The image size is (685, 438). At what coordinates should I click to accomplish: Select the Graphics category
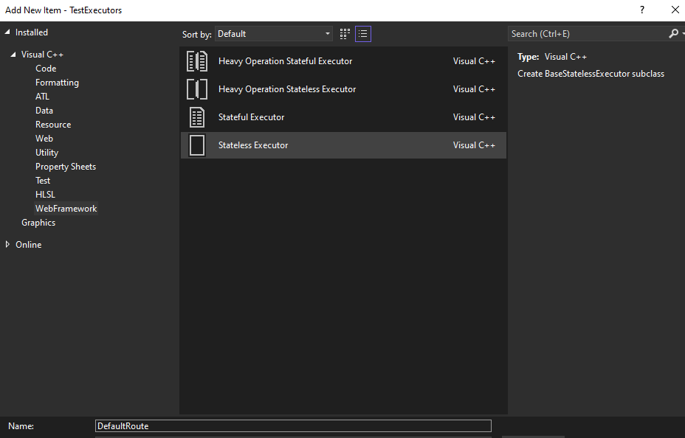point(38,223)
